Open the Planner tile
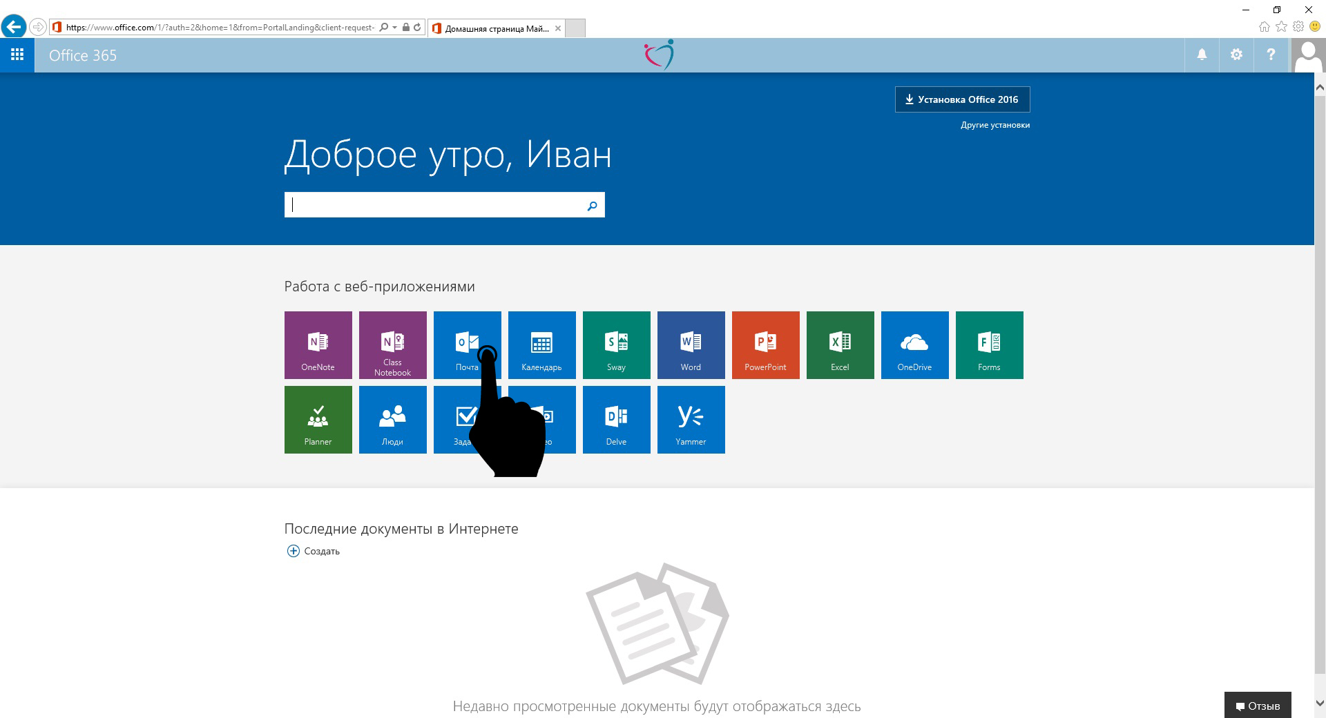This screenshot has height=718, width=1326. 318,419
